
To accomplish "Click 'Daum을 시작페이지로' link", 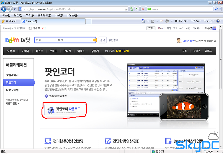I will (14, 28).
